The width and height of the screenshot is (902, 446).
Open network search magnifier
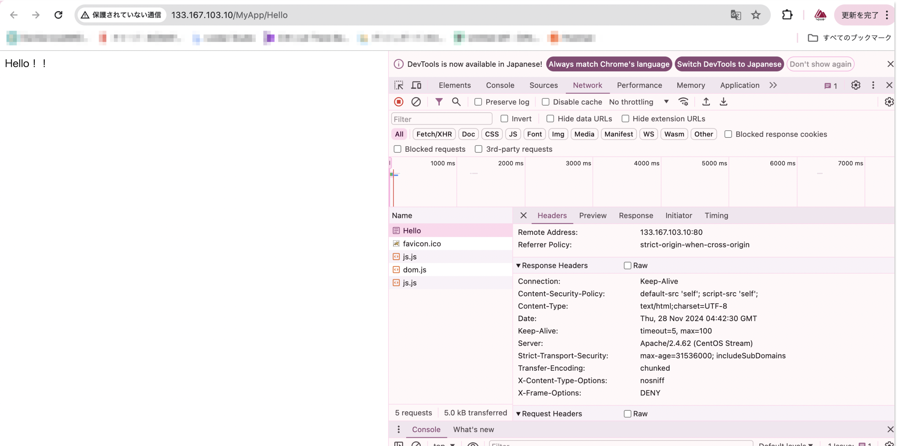(456, 102)
